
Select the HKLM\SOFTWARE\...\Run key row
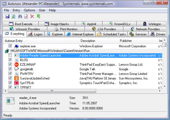(x=83, y=51)
